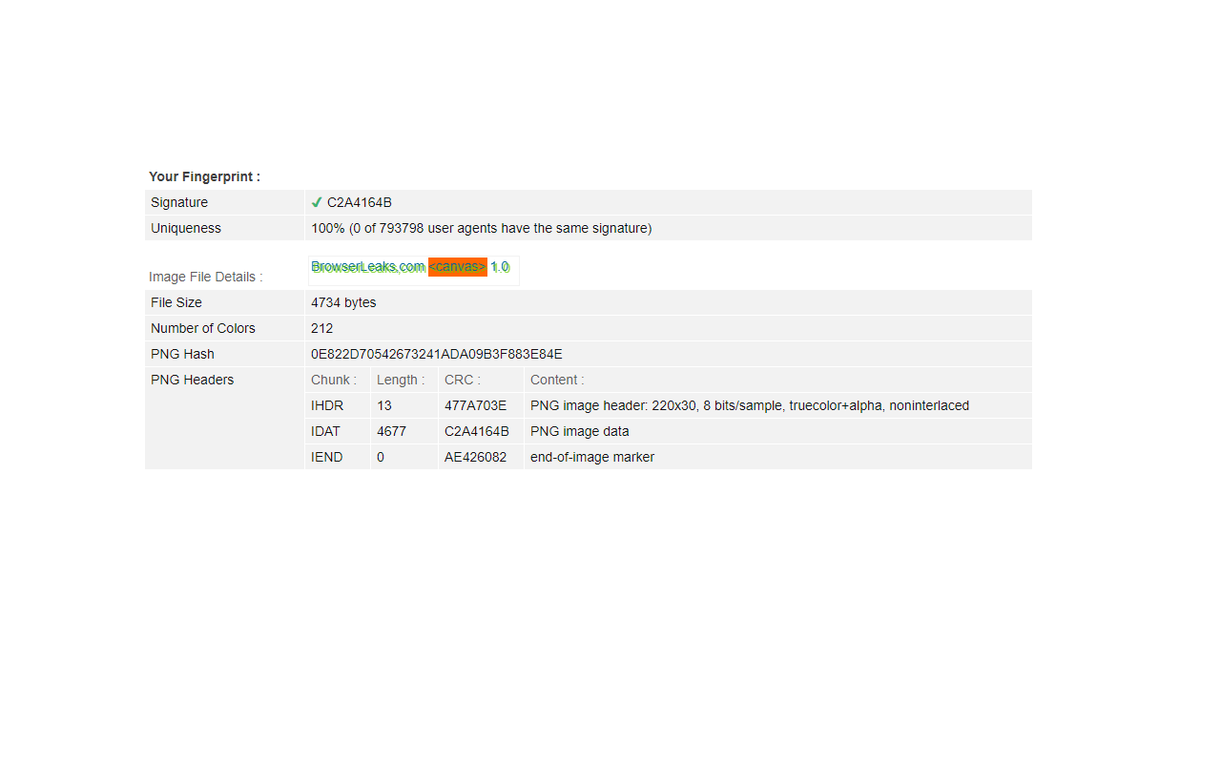Click the Your Fingerprint heading
The height and width of the screenshot is (763, 1221).
[x=204, y=176]
